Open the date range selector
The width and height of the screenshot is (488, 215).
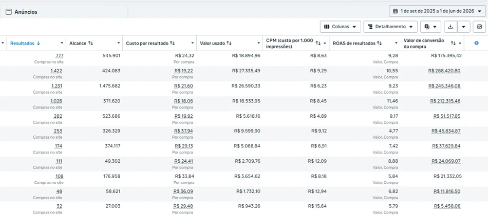click(437, 11)
